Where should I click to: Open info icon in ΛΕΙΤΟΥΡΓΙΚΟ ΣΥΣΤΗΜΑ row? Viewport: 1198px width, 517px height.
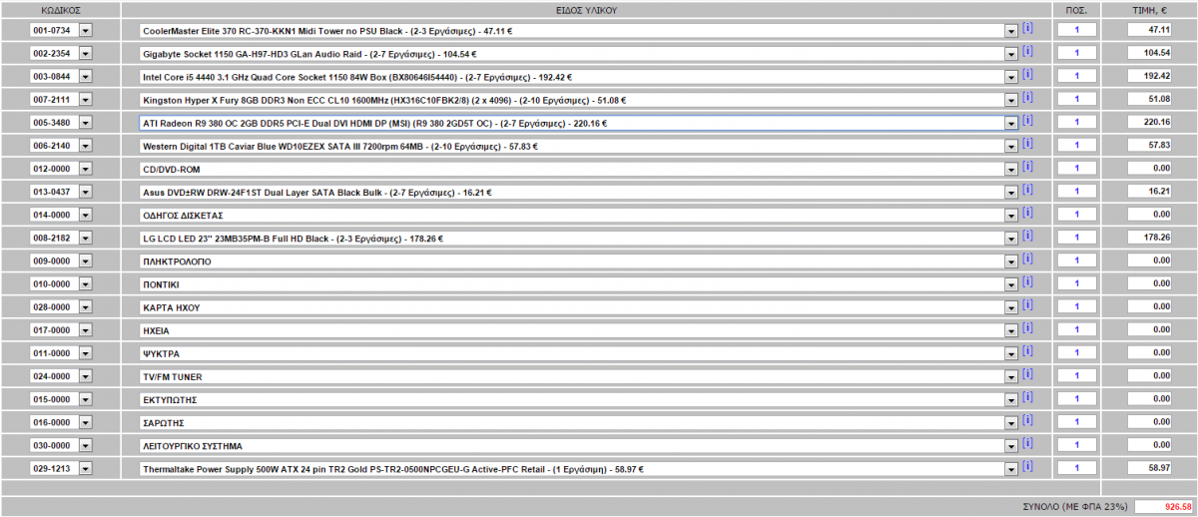point(1027,442)
